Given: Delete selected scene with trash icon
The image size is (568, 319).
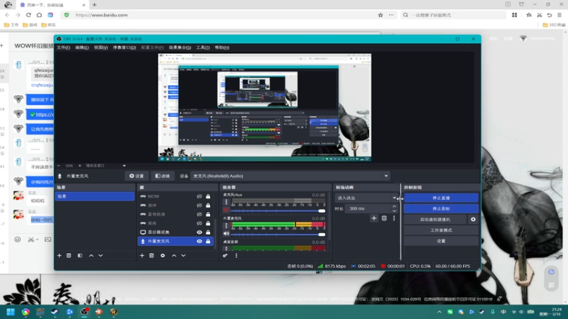Looking at the screenshot, I should point(69,255).
